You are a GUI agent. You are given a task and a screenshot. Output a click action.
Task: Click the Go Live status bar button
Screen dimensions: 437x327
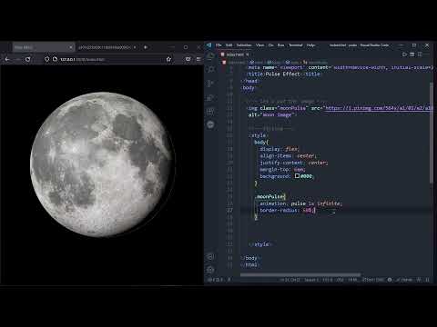tap(373, 280)
